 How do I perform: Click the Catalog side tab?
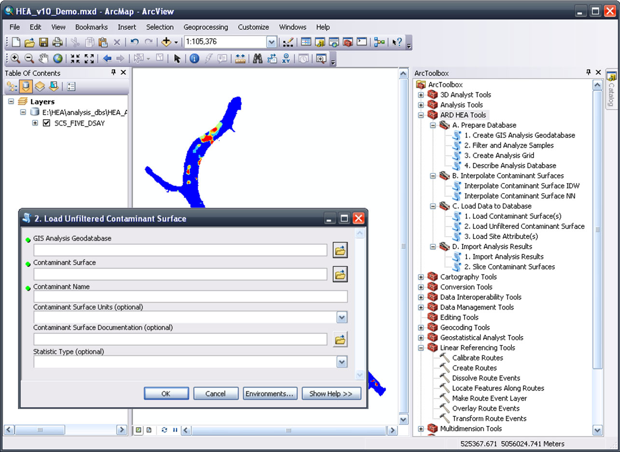click(611, 89)
